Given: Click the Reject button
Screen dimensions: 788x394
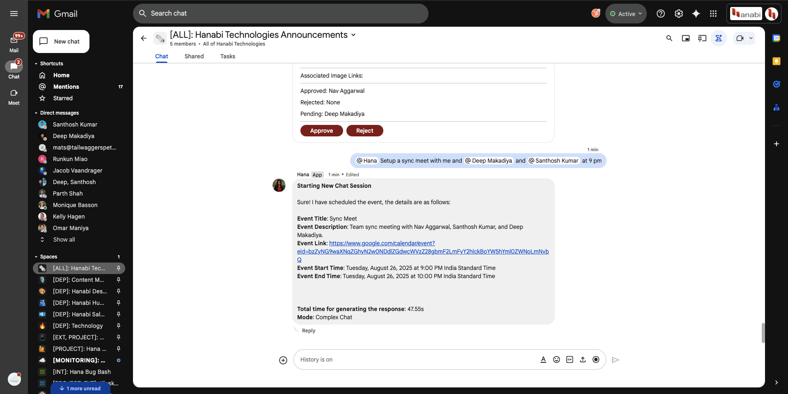Looking at the screenshot, I should (x=365, y=131).
